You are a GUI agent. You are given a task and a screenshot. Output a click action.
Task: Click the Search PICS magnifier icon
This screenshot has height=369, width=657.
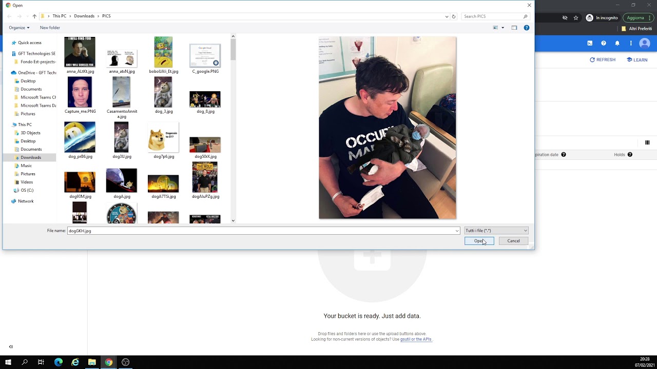(525, 16)
